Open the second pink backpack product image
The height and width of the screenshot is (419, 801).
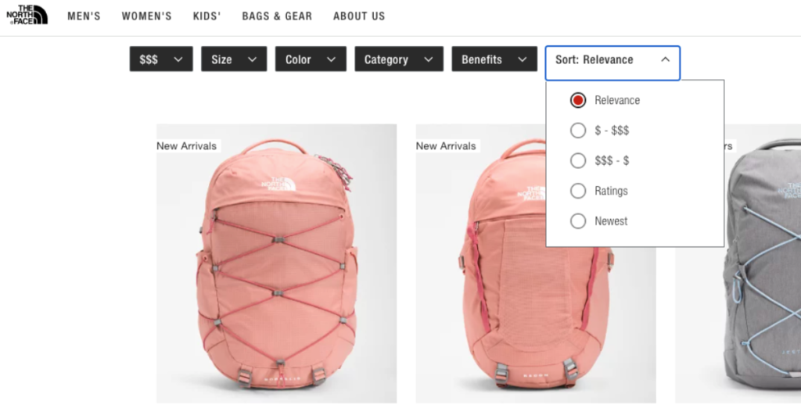[535, 263]
